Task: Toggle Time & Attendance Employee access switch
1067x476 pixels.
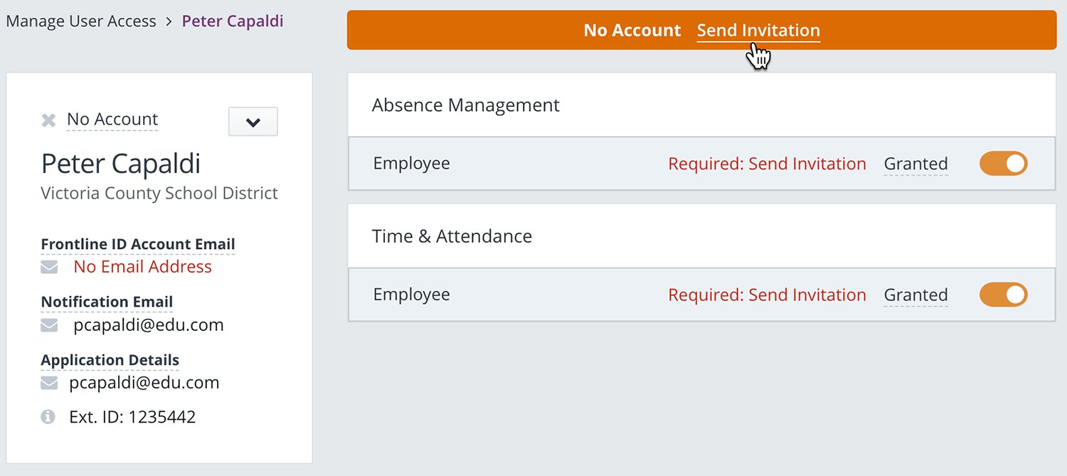Action: tap(1003, 295)
